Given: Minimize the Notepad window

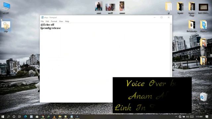Looking at the screenshot, I should point(155,18).
